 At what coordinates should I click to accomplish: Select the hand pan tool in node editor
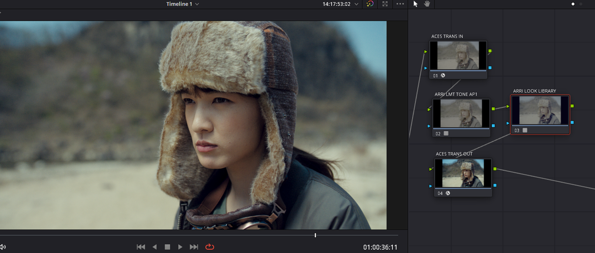(427, 4)
